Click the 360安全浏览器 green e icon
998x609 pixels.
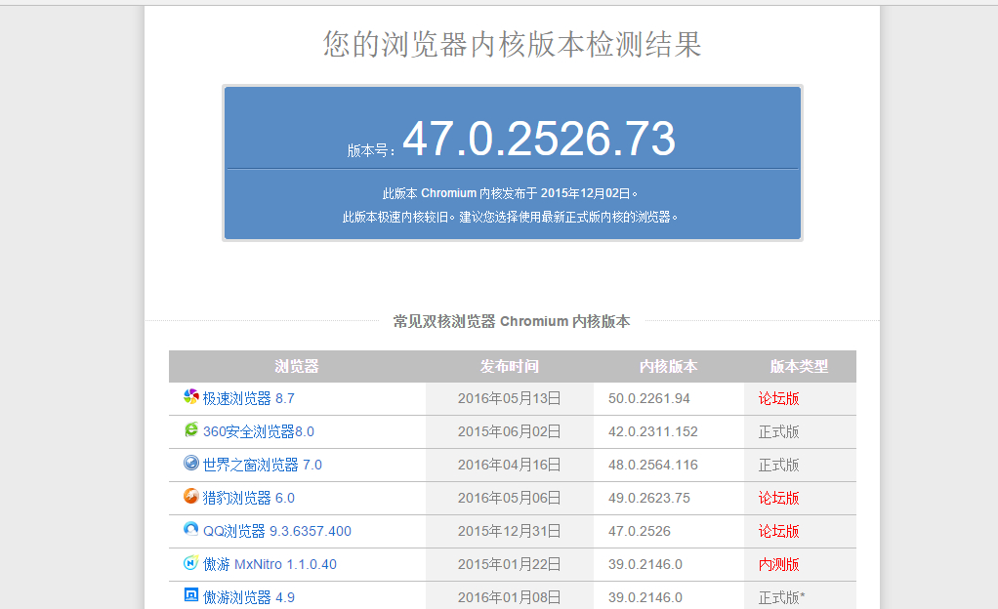click(x=191, y=429)
